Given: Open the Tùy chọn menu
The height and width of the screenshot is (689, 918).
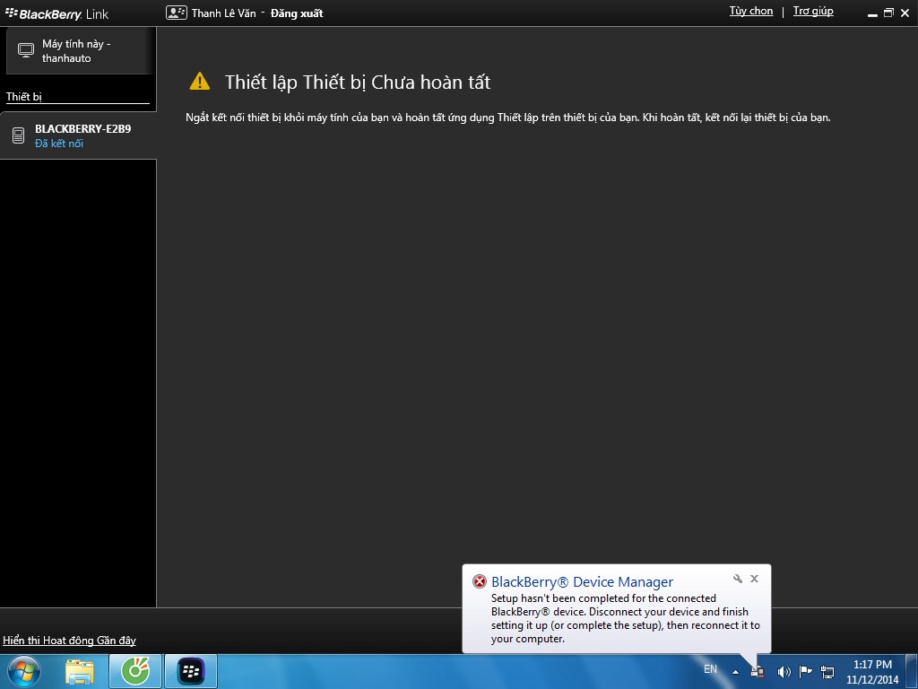Looking at the screenshot, I should point(750,11).
